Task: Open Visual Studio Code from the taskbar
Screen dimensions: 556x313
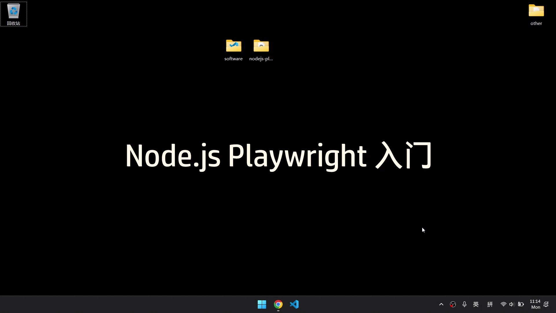Action: coord(294,305)
